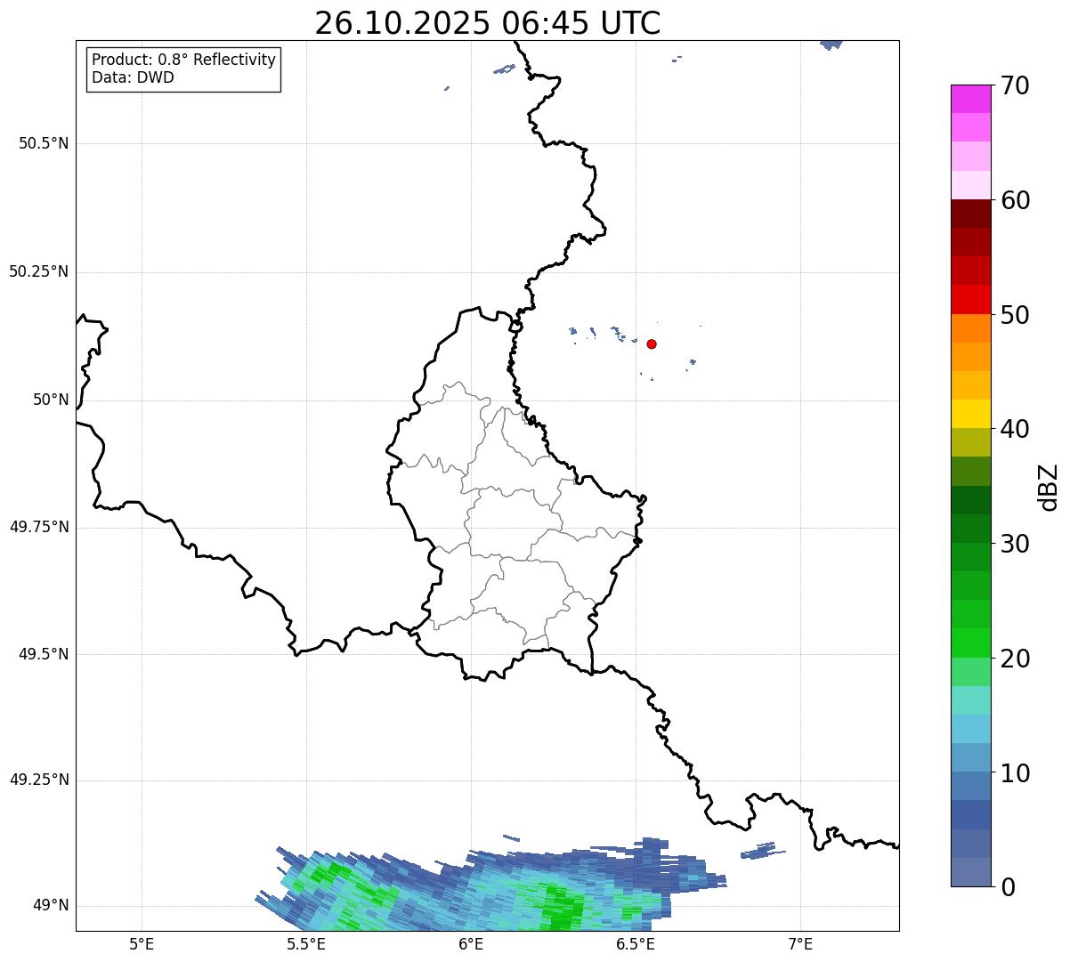Select the bright red colorbar segment above 50

[970, 300]
